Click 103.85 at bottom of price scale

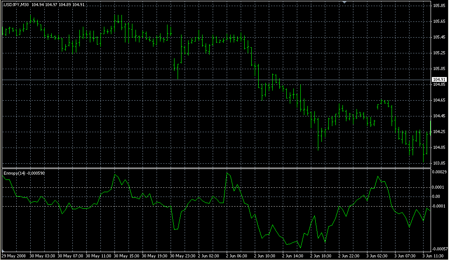pos(439,163)
